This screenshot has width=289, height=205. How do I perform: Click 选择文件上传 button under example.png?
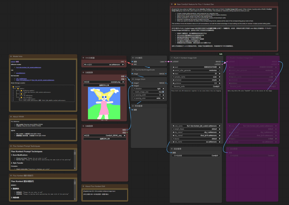104,85
